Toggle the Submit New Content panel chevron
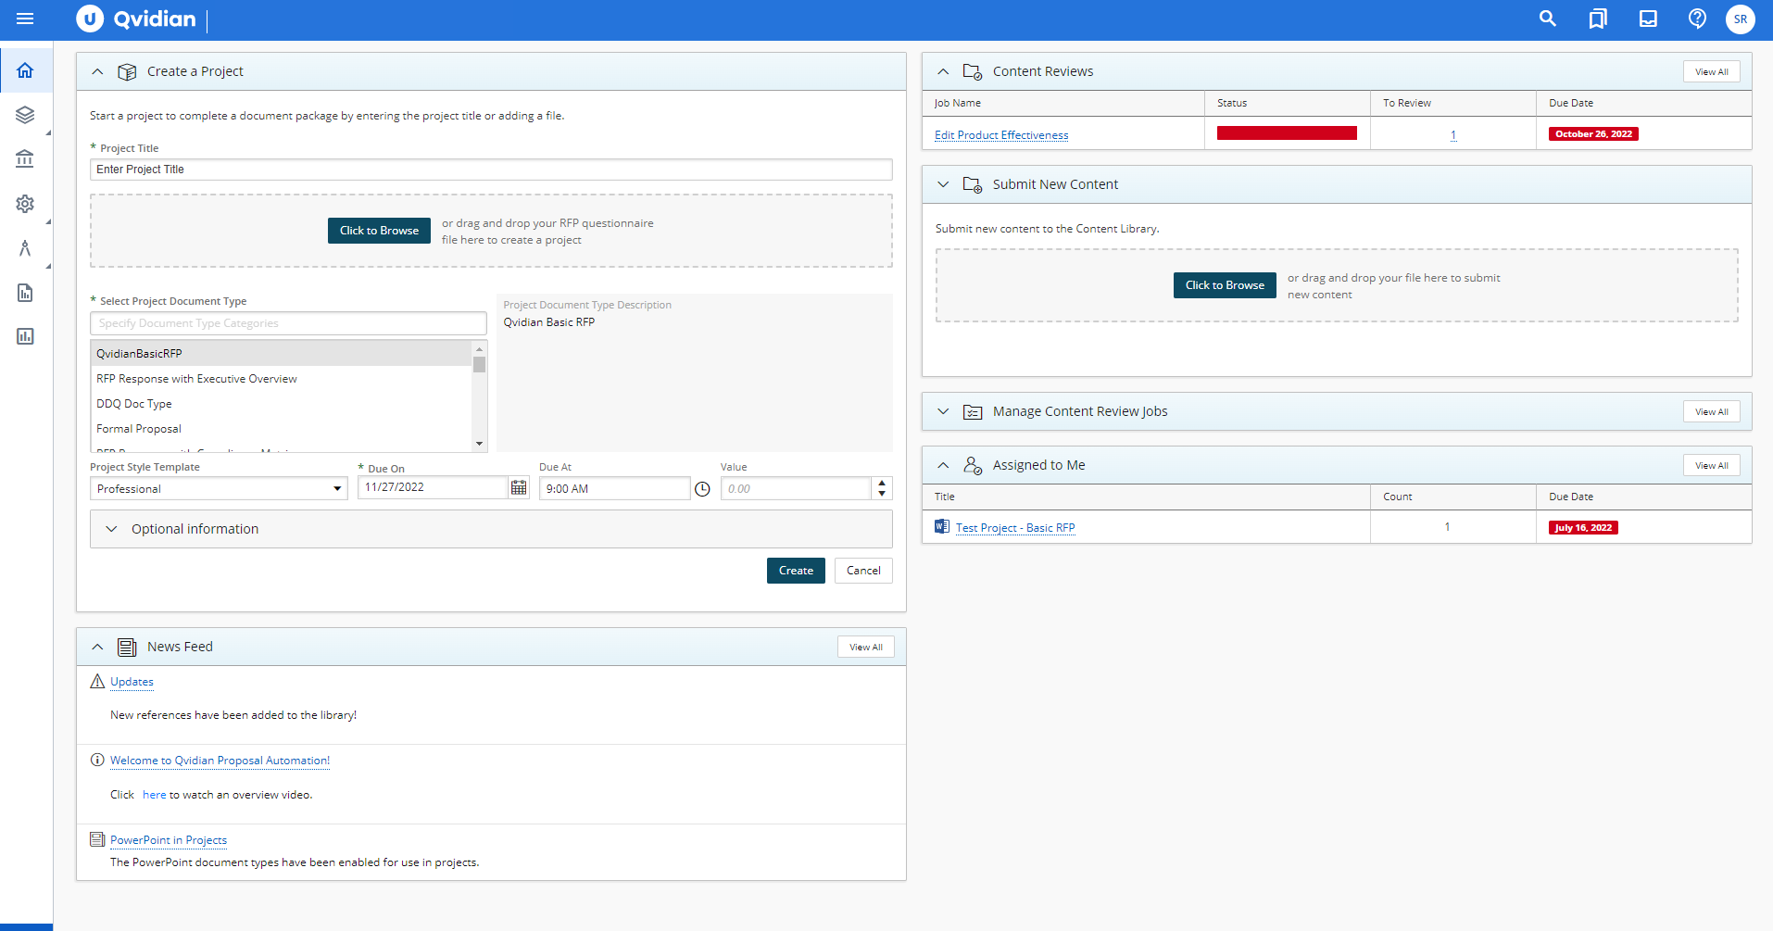Image resolution: width=1773 pixels, height=931 pixels. [943, 184]
